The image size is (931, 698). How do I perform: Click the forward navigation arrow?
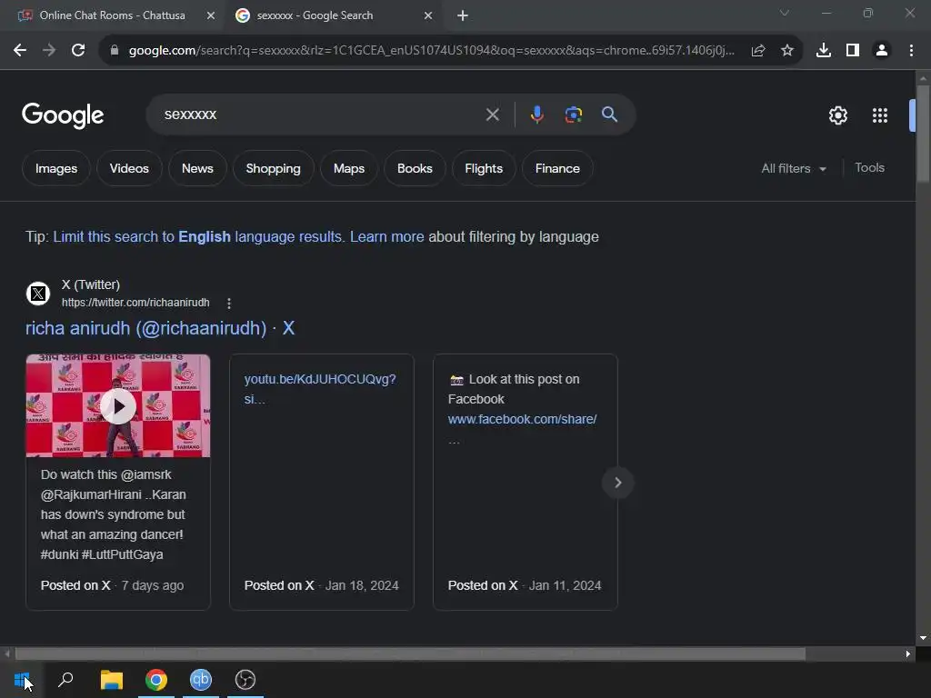(49, 51)
